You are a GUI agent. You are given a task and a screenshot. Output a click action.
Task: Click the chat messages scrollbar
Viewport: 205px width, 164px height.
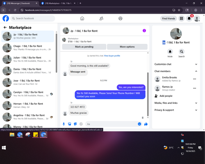[x=148, y=94]
